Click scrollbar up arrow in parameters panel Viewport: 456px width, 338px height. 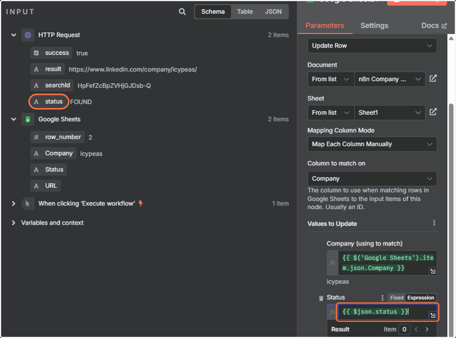[x=451, y=38]
